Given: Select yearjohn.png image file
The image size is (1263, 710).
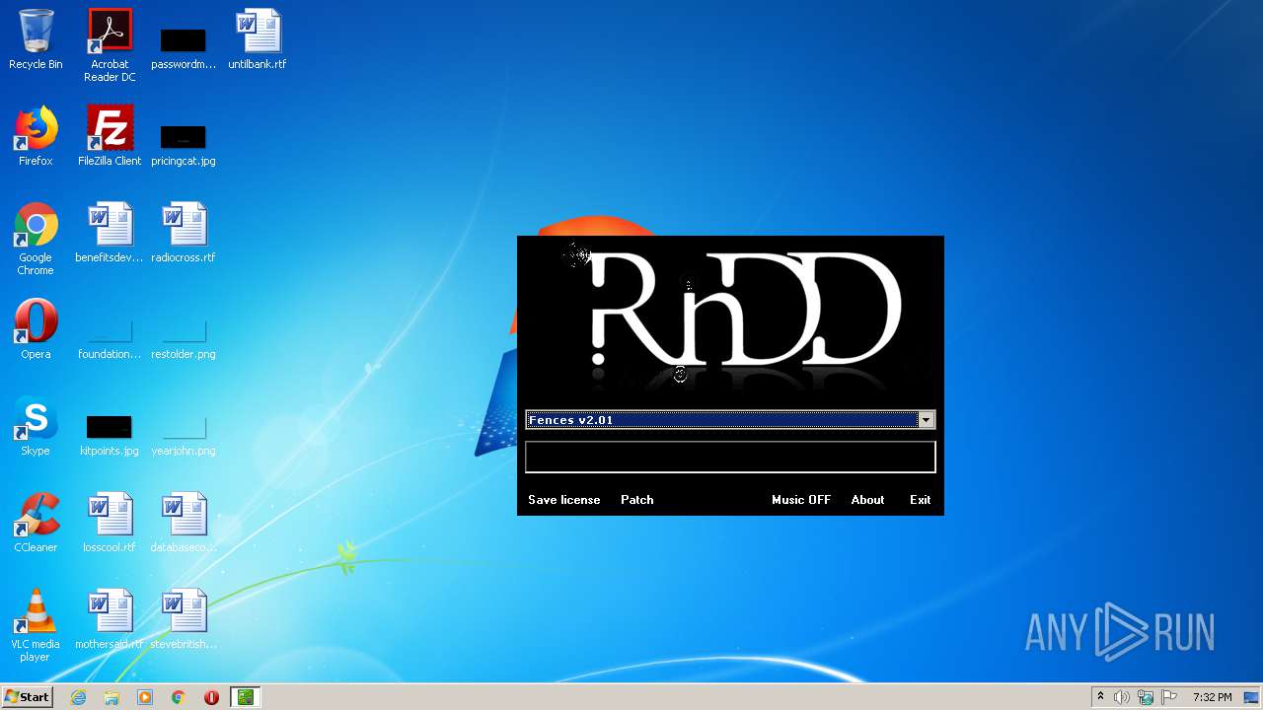Looking at the screenshot, I should (184, 435).
